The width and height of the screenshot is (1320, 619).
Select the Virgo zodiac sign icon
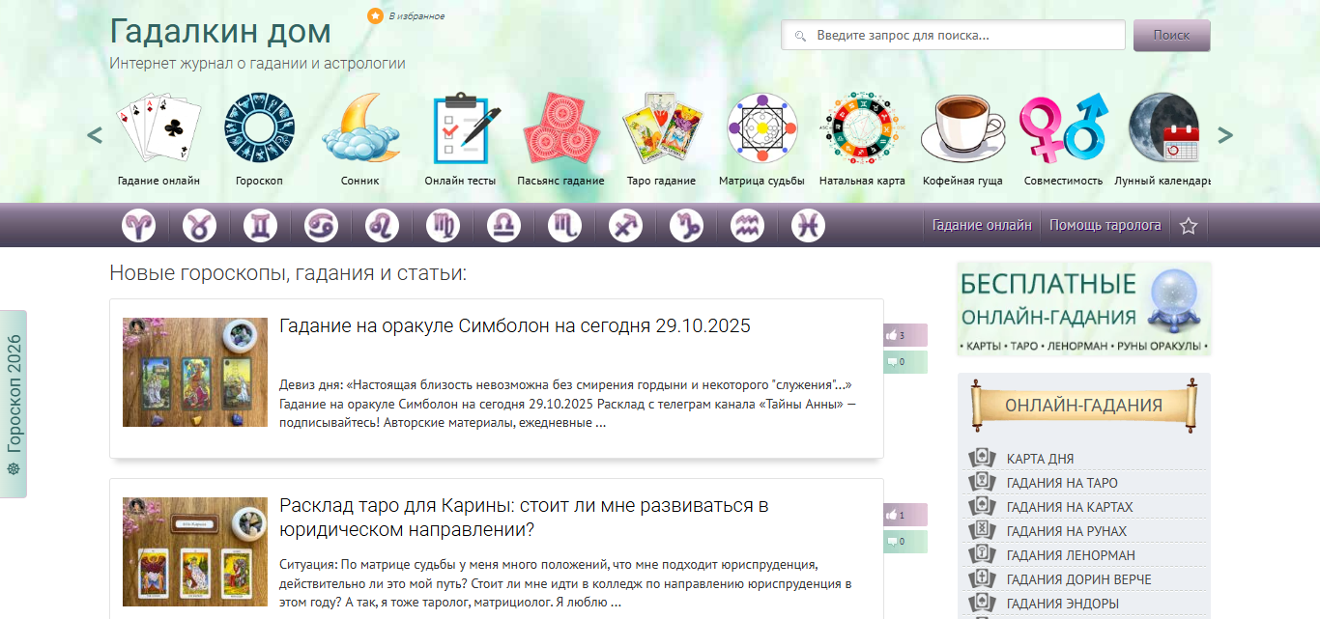coord(443,226)
